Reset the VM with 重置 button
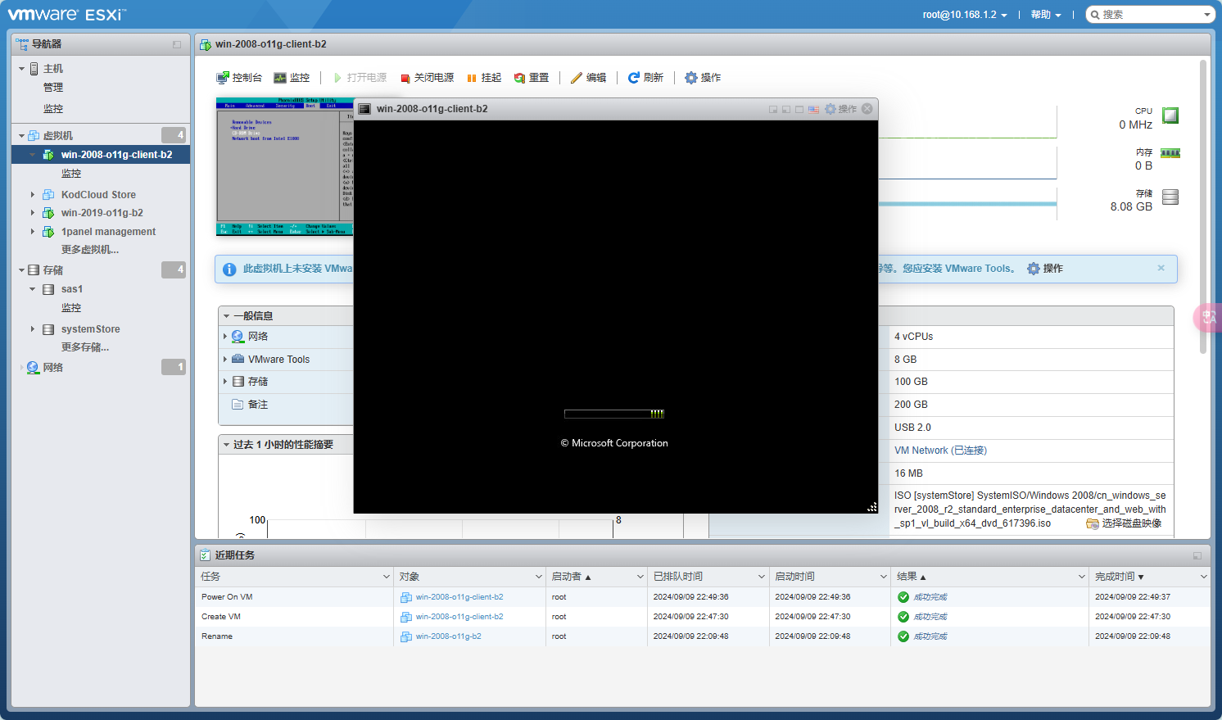Screen dimensions: 1222x720 click(532, 78)
